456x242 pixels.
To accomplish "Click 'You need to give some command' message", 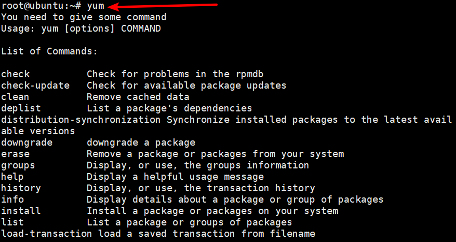I will 84,17.
